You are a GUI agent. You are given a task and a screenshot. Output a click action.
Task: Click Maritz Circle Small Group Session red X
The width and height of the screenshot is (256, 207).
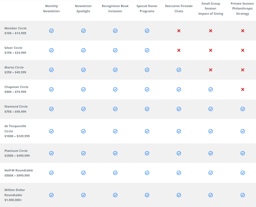pyautogui.click(x=211, y=70)
